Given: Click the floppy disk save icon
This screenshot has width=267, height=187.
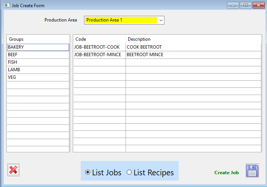Looking at the screenshot, I should (x=252, y=171).
